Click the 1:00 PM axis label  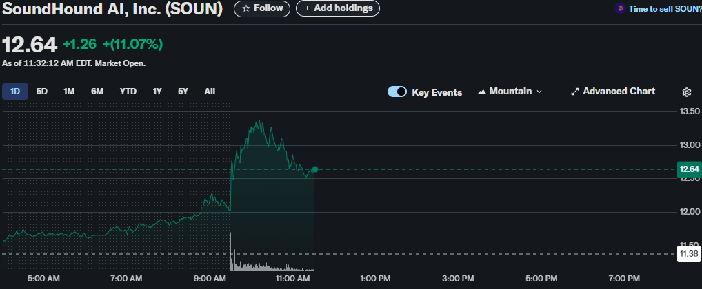[374, 279]
